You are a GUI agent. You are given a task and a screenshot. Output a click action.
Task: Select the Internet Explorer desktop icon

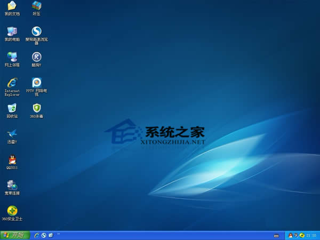pyautogui.click(x=12, y=86)
